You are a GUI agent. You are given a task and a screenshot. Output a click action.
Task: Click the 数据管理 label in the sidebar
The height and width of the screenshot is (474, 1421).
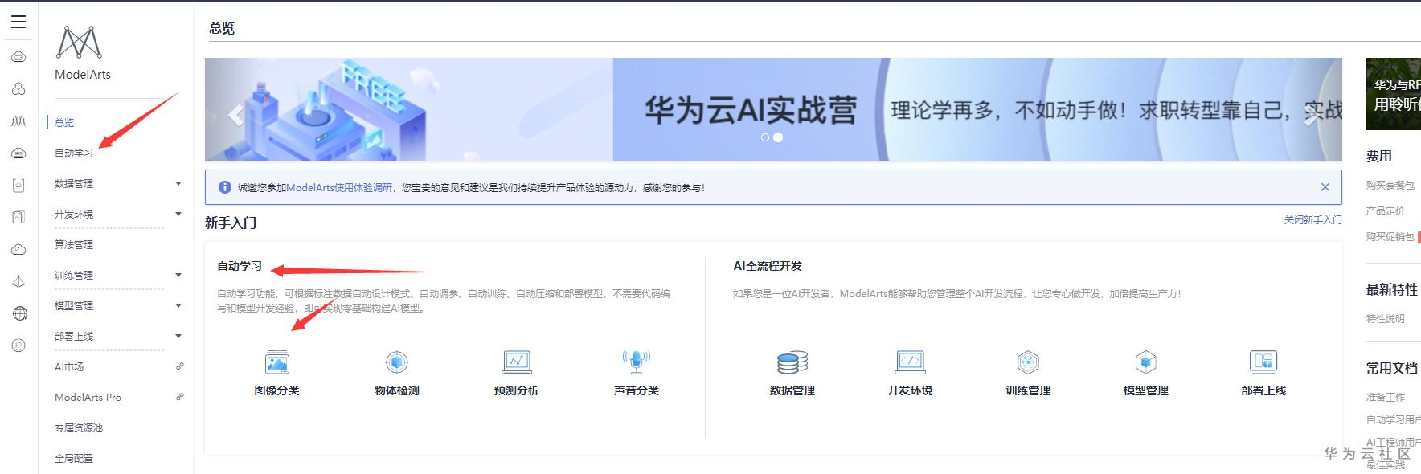click(x=74, y=184)
